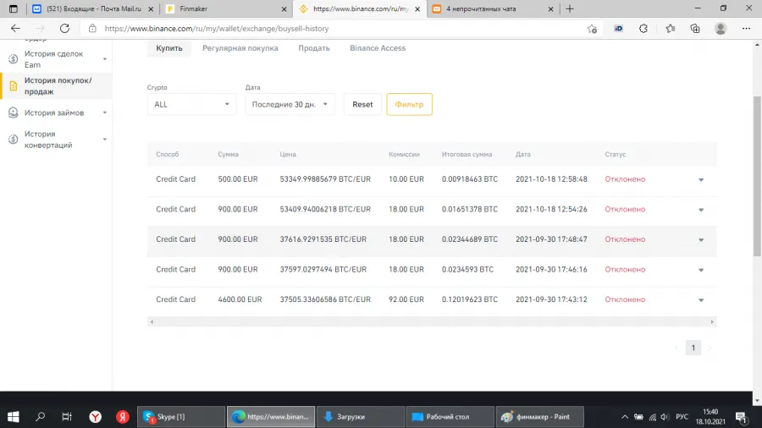Click the browser back arrow
Viewport: 762px width, 428px height.
pyautogui.click(x=15, y=28)
